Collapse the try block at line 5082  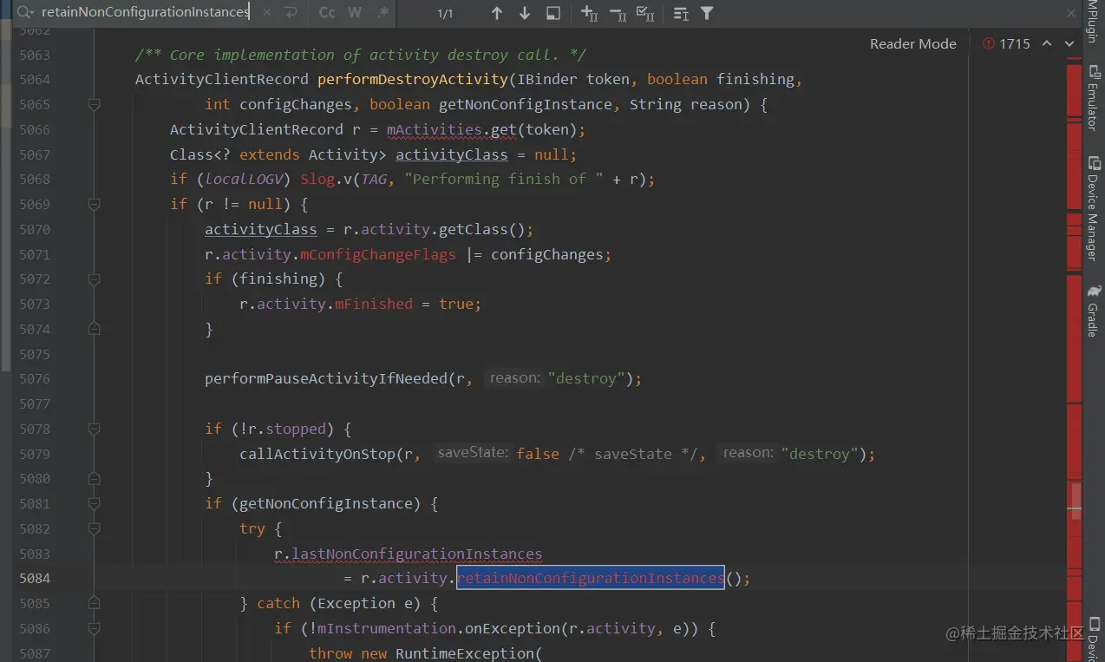point(94,528)
